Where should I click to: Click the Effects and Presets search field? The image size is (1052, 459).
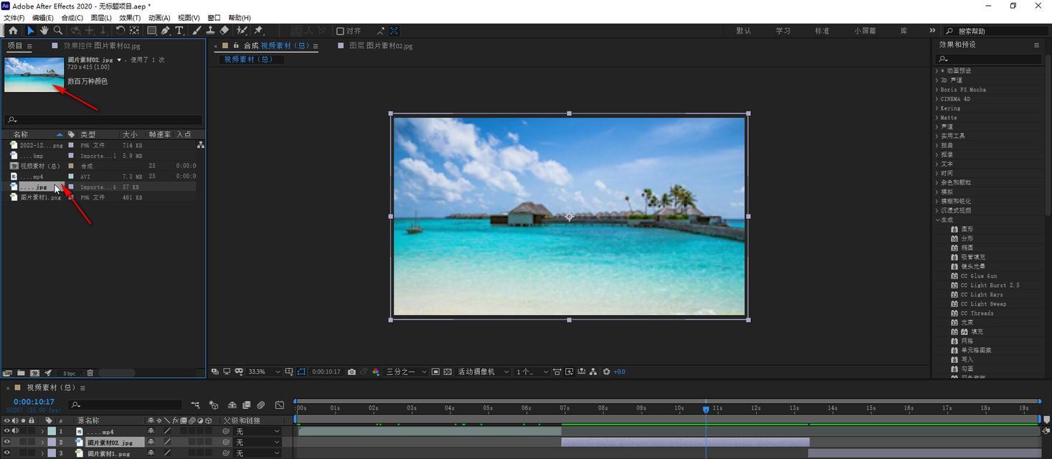tap(989, 59)
